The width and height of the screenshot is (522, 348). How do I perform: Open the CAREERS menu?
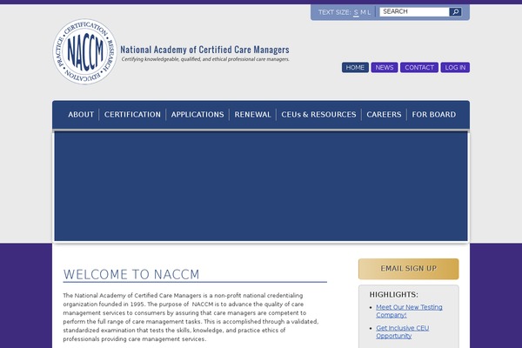pyautogui.click(x=384, y=115)
